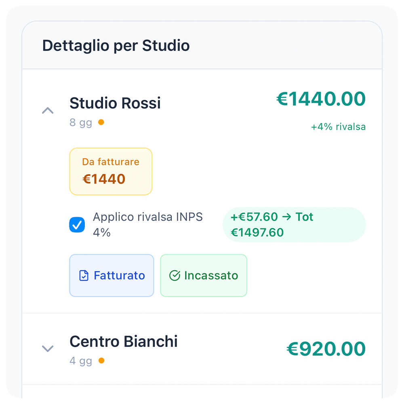Click the Applico rivalsa INPS 4% label text
Viewport: 404px width, 404px height.
[148, 225]
